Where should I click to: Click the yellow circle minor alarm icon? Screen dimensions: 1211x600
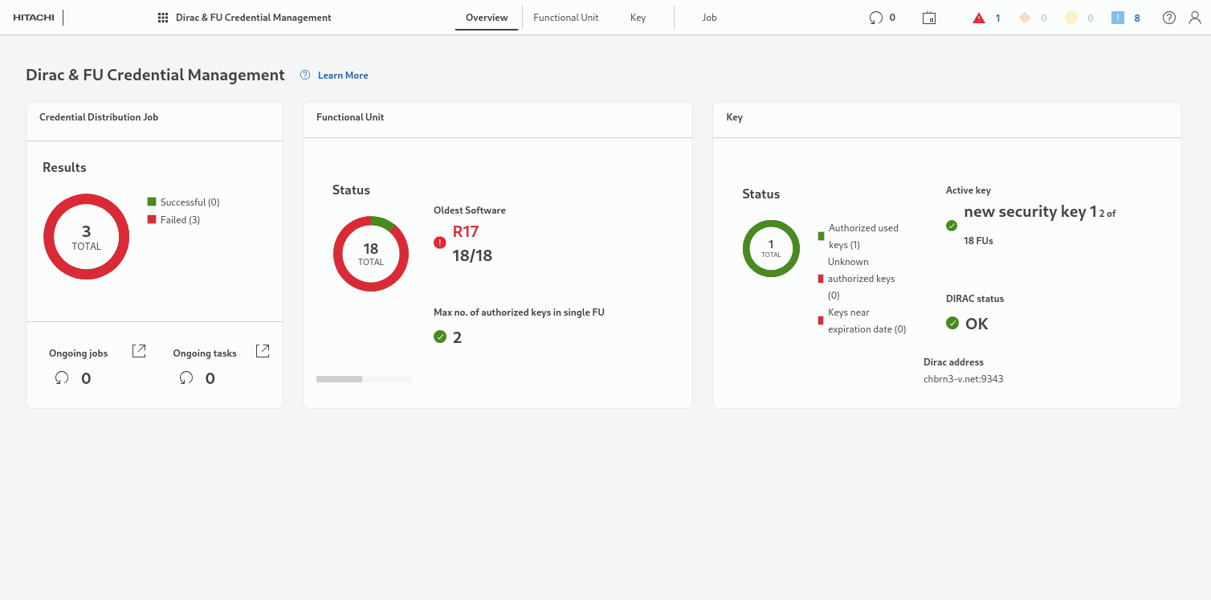pyautogui.click(x=1071, y=18)
